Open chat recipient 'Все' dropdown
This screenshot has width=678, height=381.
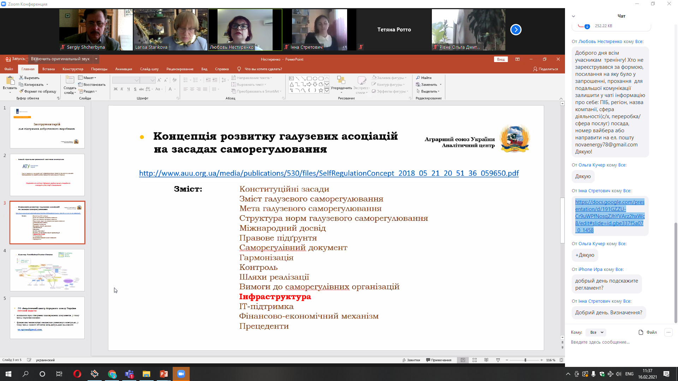pos(596,332)
